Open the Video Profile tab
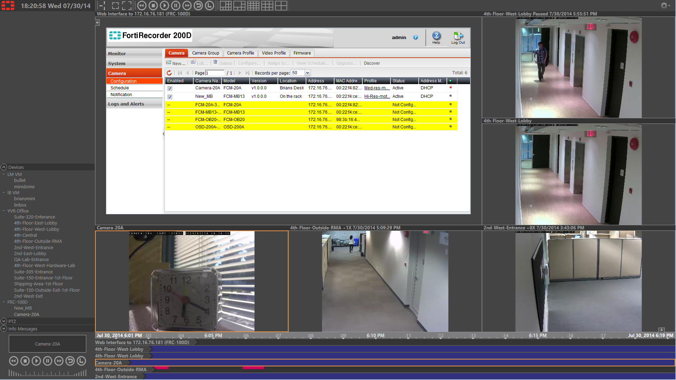The height and width of the screenshot is (380, 676). click(x=274, y=53)
